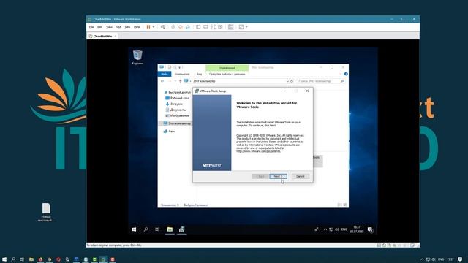Image resolution: width=468 pixels, height=263 pixels.
Task: Expand host system tray hidden icons chevron
Action: coord(422,259)
